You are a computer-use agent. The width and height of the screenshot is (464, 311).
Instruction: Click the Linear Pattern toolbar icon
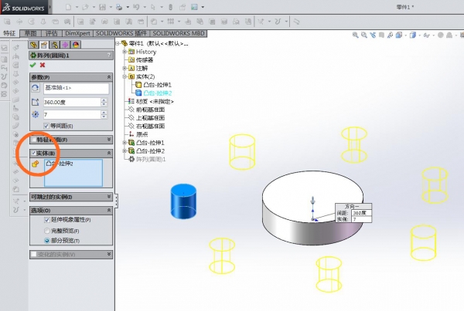[170, 22]
